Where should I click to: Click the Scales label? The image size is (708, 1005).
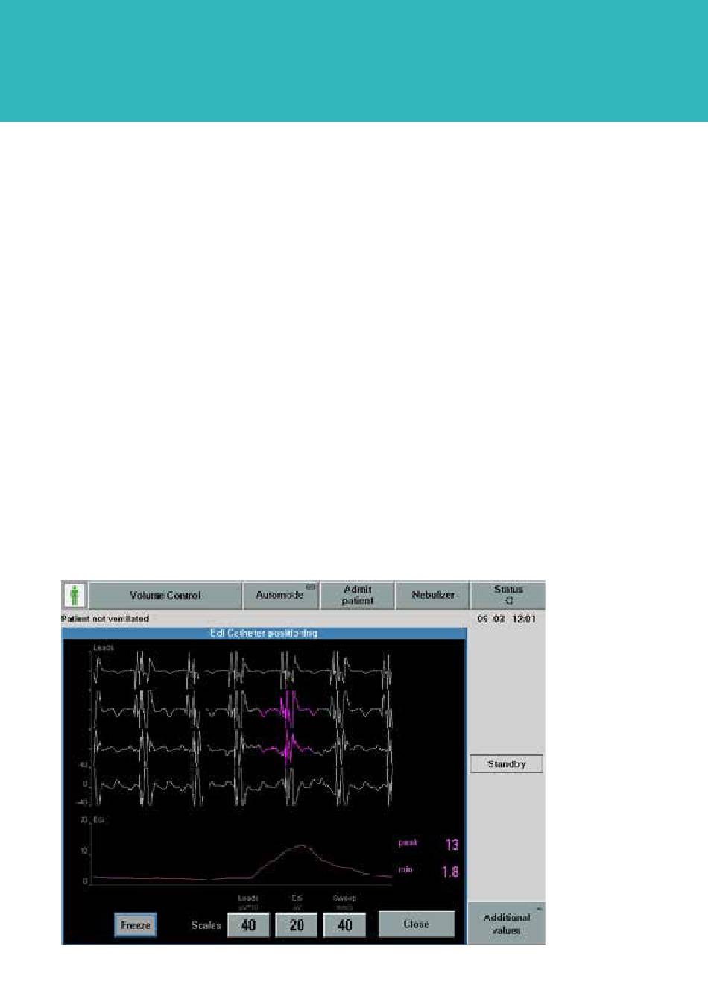[206, 925]
